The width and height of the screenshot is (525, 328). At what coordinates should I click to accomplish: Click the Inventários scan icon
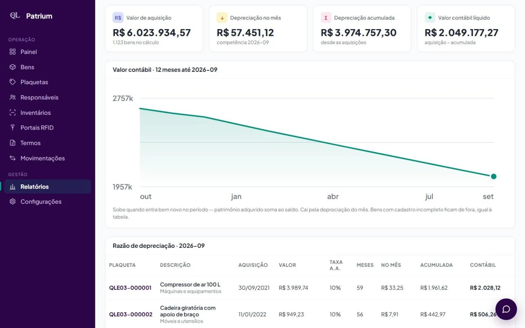click(12, 113)
